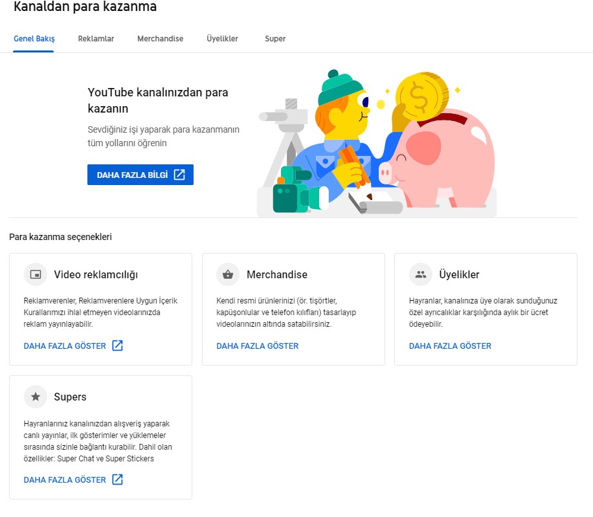This screenshot has width=593, height=517.
Task: Click the 'Sevdiğiniz işi yaparak' description text
Action: coord(163,136)
